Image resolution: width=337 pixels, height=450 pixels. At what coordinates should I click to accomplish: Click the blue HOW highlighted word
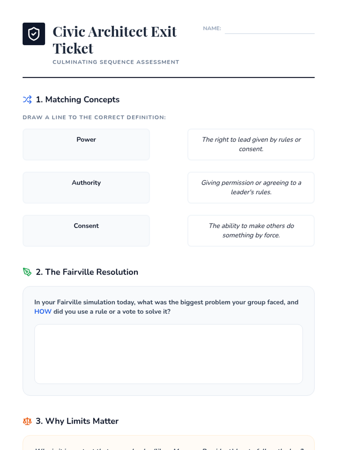click(x=43, y=312)
